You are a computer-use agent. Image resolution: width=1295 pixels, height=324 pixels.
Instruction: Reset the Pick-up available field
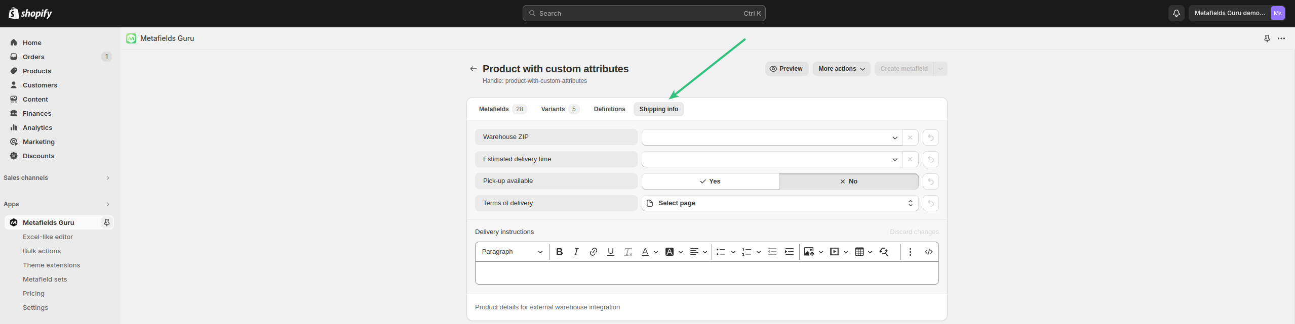point(930,181)
